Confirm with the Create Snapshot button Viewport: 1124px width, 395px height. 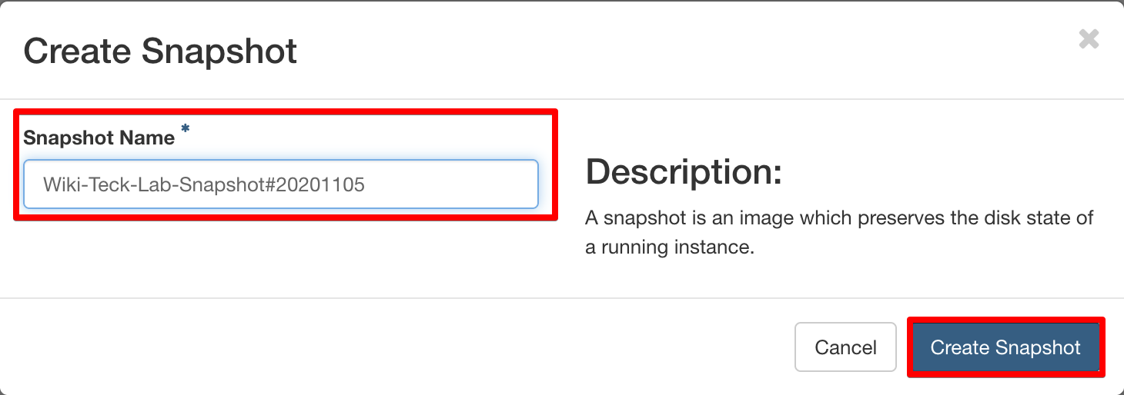pyautogui.click(x=1005, y=347)
